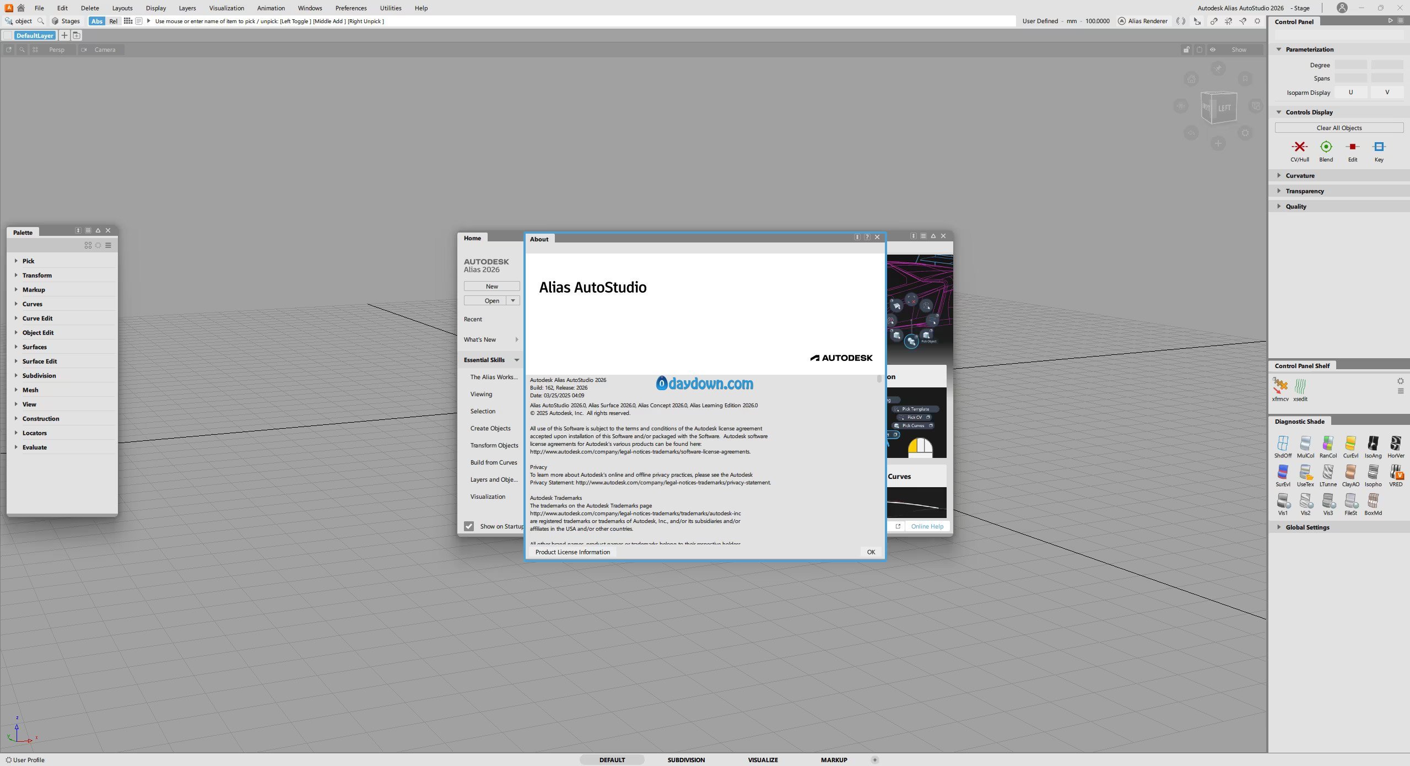Toggle the DefaultLayer visibility box
The image size is (1410, 766).
[x=8, y=35]
